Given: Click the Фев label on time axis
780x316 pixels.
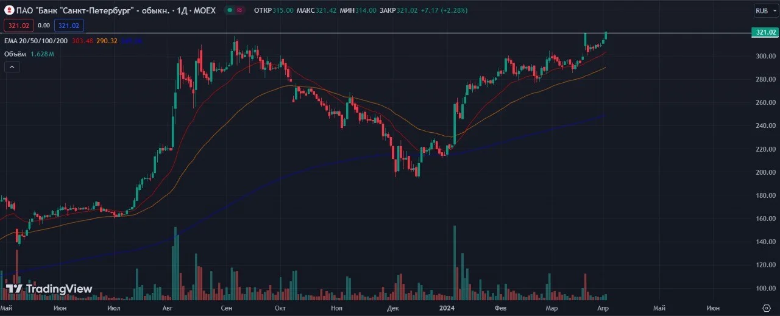Looking at the screenshot, I should (501, 309).
